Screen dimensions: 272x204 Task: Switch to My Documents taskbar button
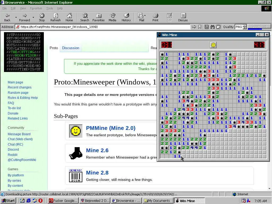158,201
